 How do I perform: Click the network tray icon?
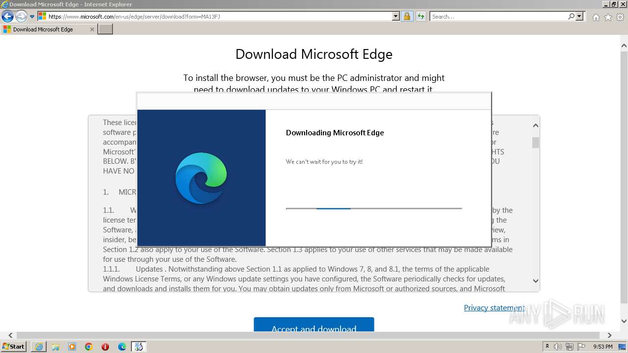point(570,347)
